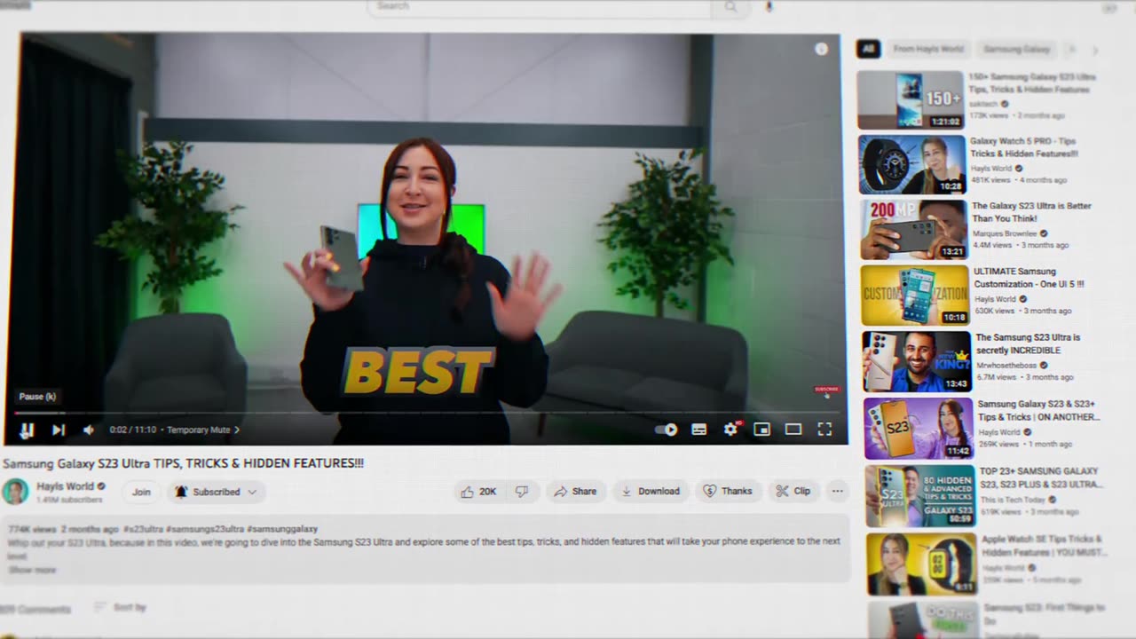Enable theater mode

coord(793,430)
